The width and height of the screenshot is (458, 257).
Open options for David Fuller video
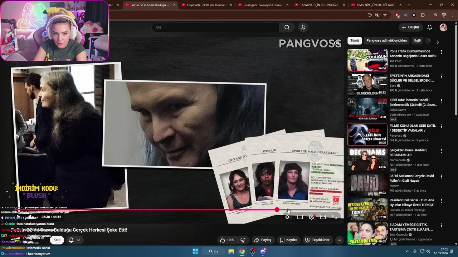tap(442, 177)
